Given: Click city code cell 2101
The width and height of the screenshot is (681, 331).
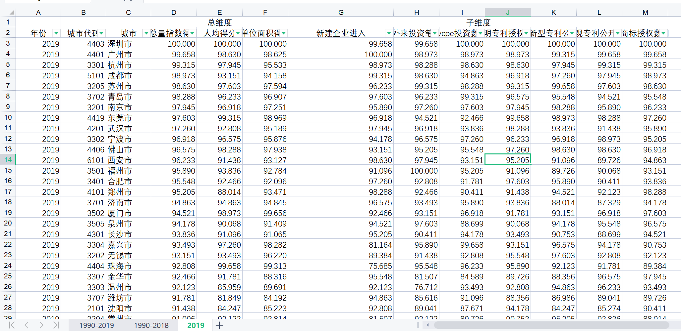Looking at the screenshot, I should pos(84,308).
